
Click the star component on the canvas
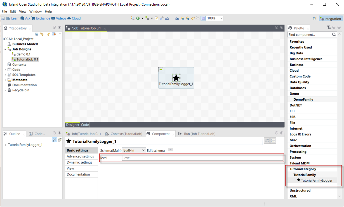176,78
